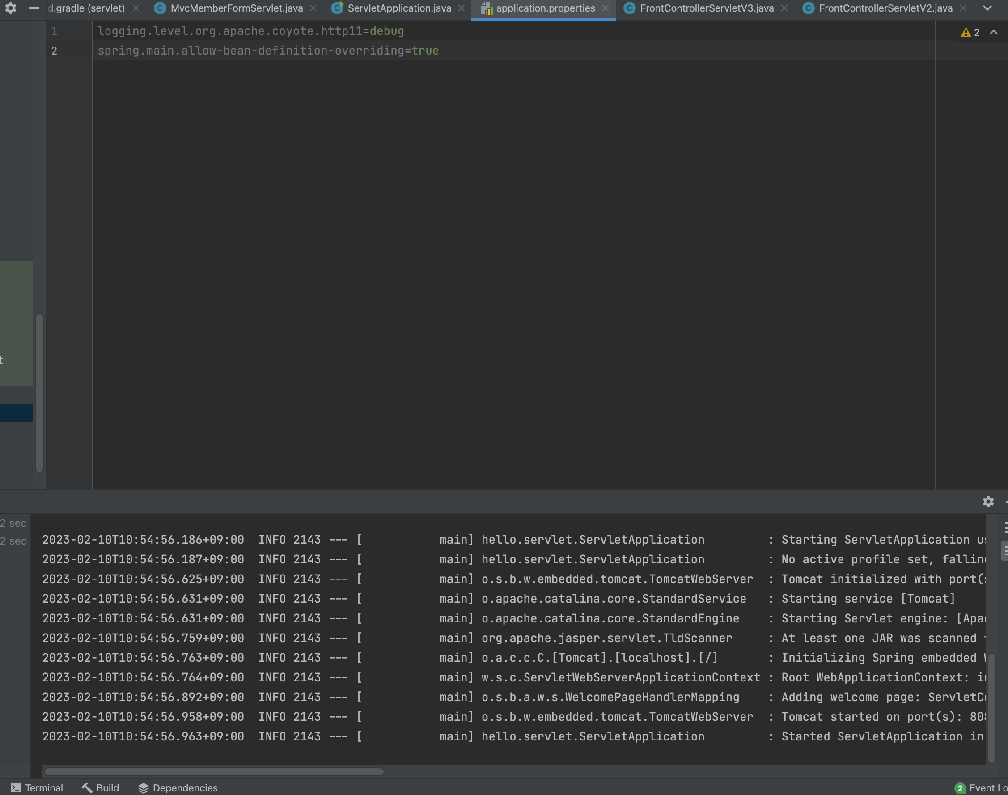Click the console horizontal scrollbar
The width and height of the screenshot is (1008, 795).
(x=214, y=772)
